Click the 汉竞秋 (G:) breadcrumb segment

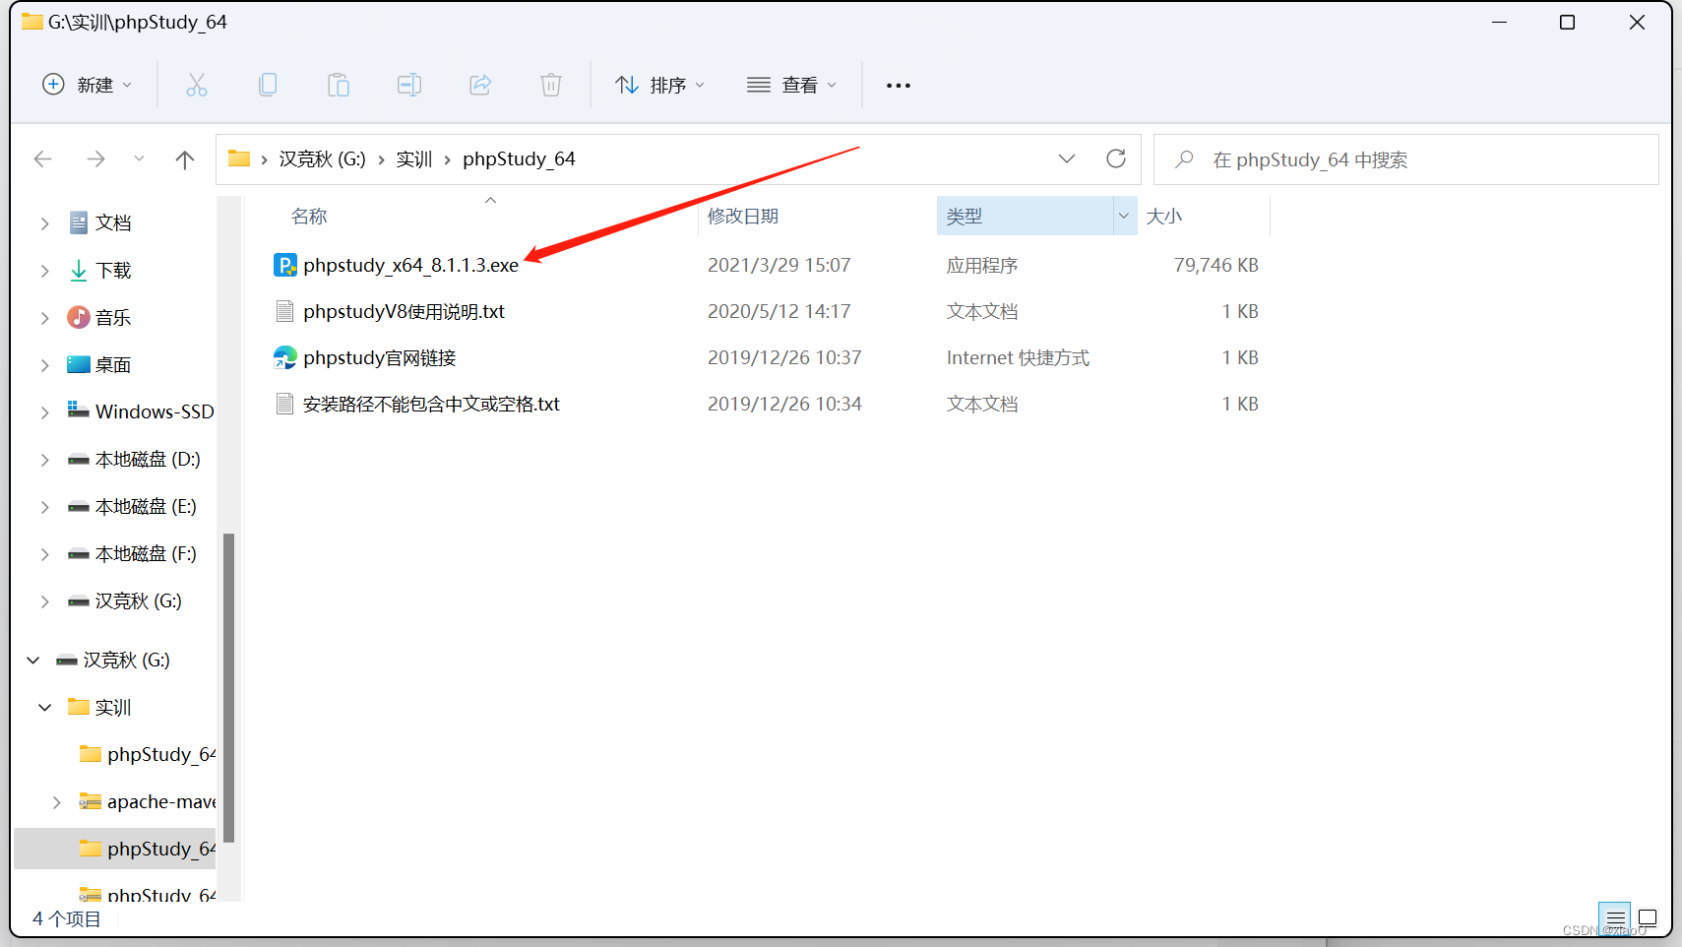pos(322,158)
